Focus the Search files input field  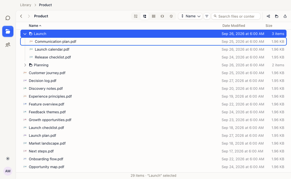[236, 16]
